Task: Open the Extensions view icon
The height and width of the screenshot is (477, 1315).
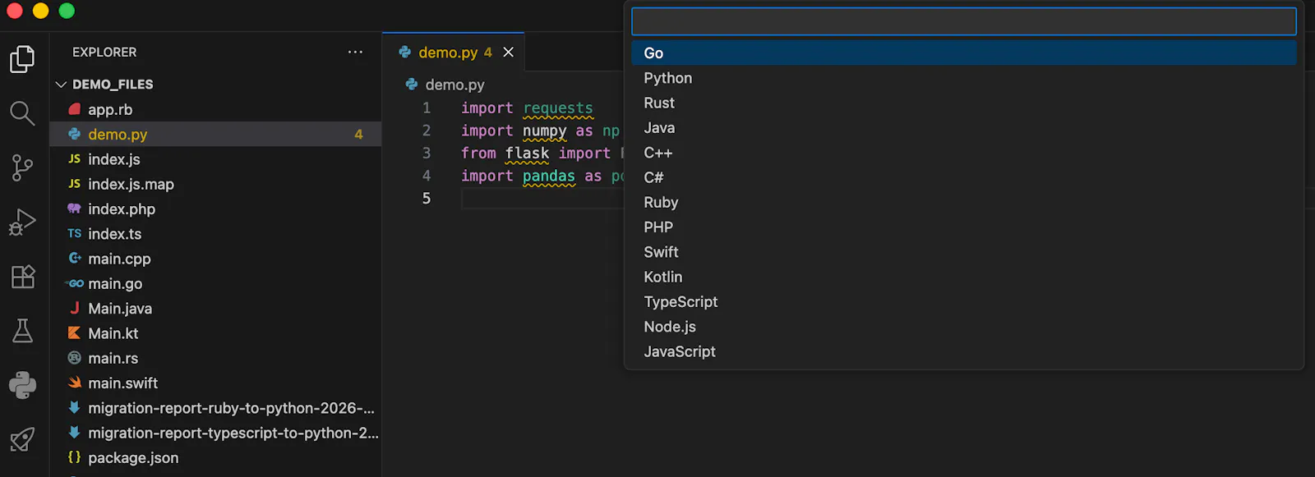Action: [x=22, y=277]
